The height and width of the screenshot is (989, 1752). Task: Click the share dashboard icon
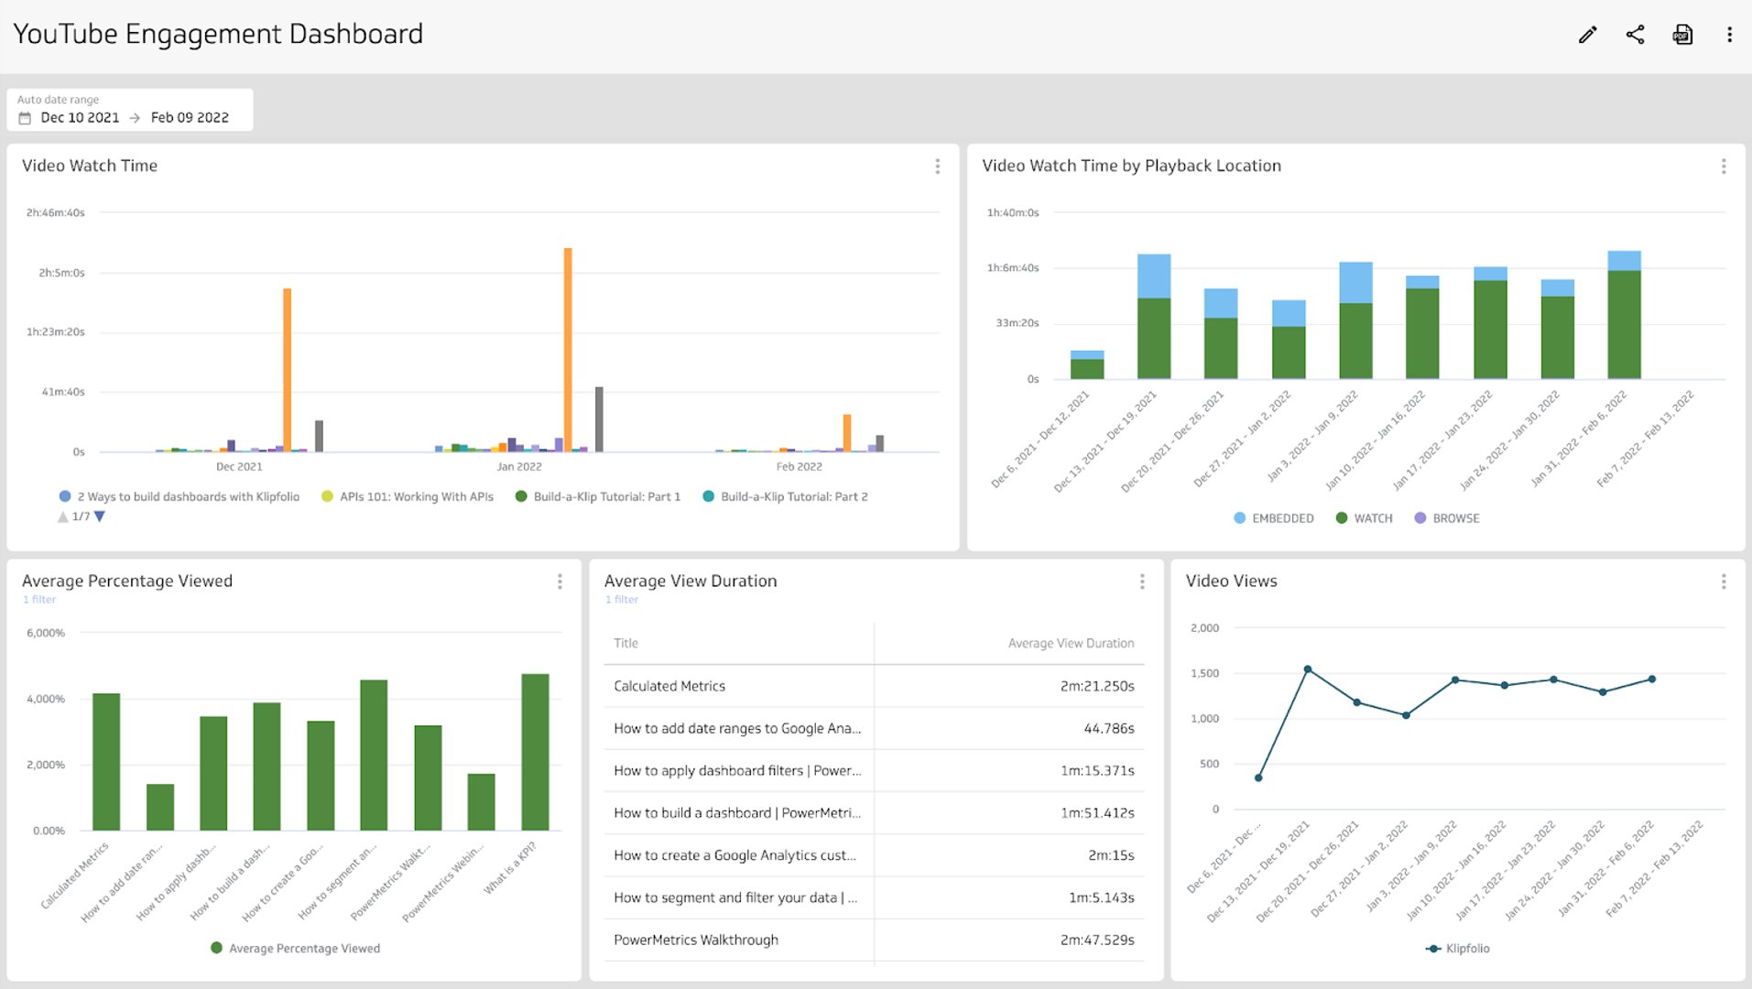tap(1635, 34)
